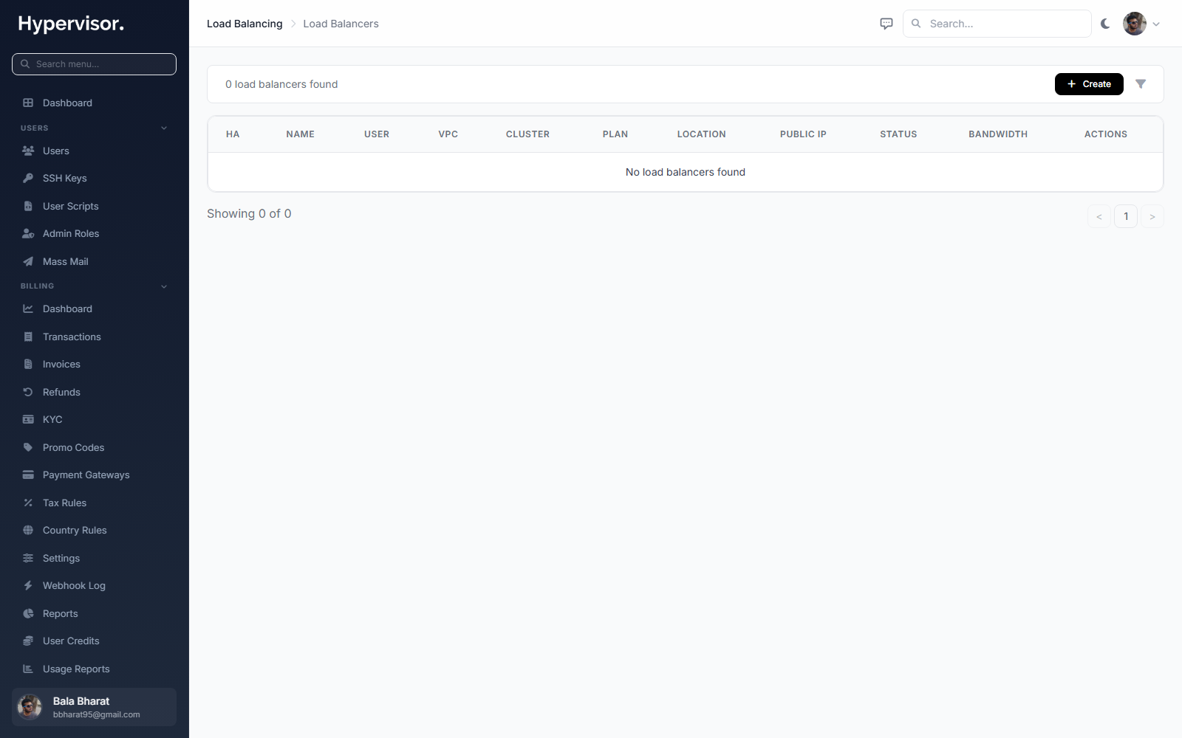1182x738 pixels.
Task: Click the LOCATION column header
Action: (x=702, y=134)
